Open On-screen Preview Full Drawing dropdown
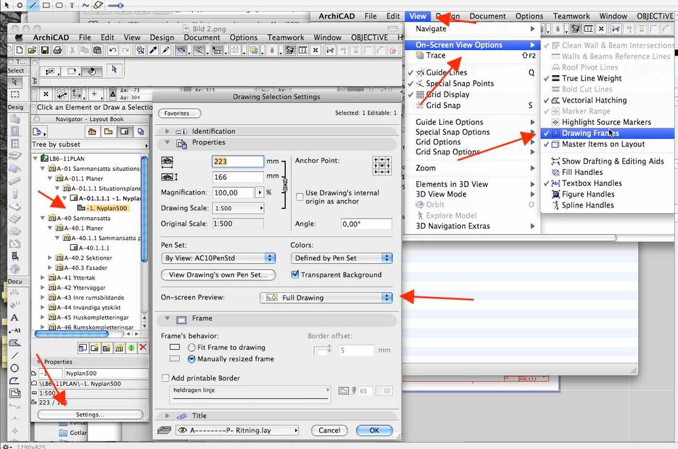This screenshot has height=449, width=678. [x=326, y=298]
